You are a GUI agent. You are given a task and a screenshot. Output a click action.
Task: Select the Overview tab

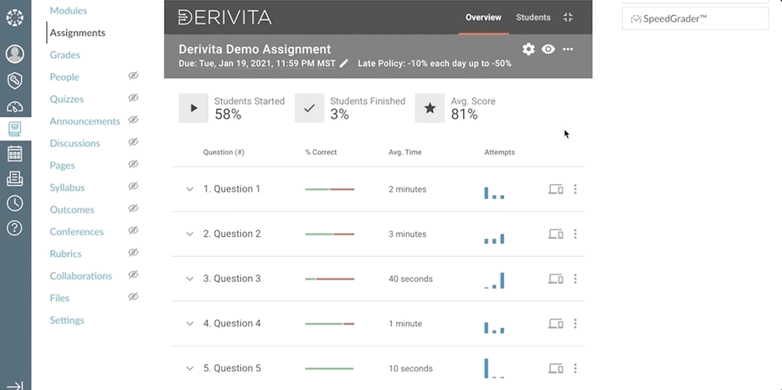point(483,18)
